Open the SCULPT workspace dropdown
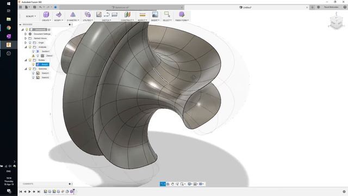Screen dimensions: 348x196 tap(30, 16)
